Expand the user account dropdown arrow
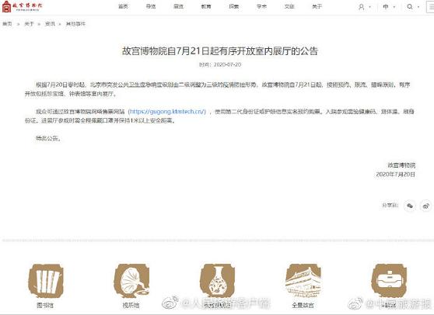The width and height of the screenshot is (434, 315). (x=370, y=7)
